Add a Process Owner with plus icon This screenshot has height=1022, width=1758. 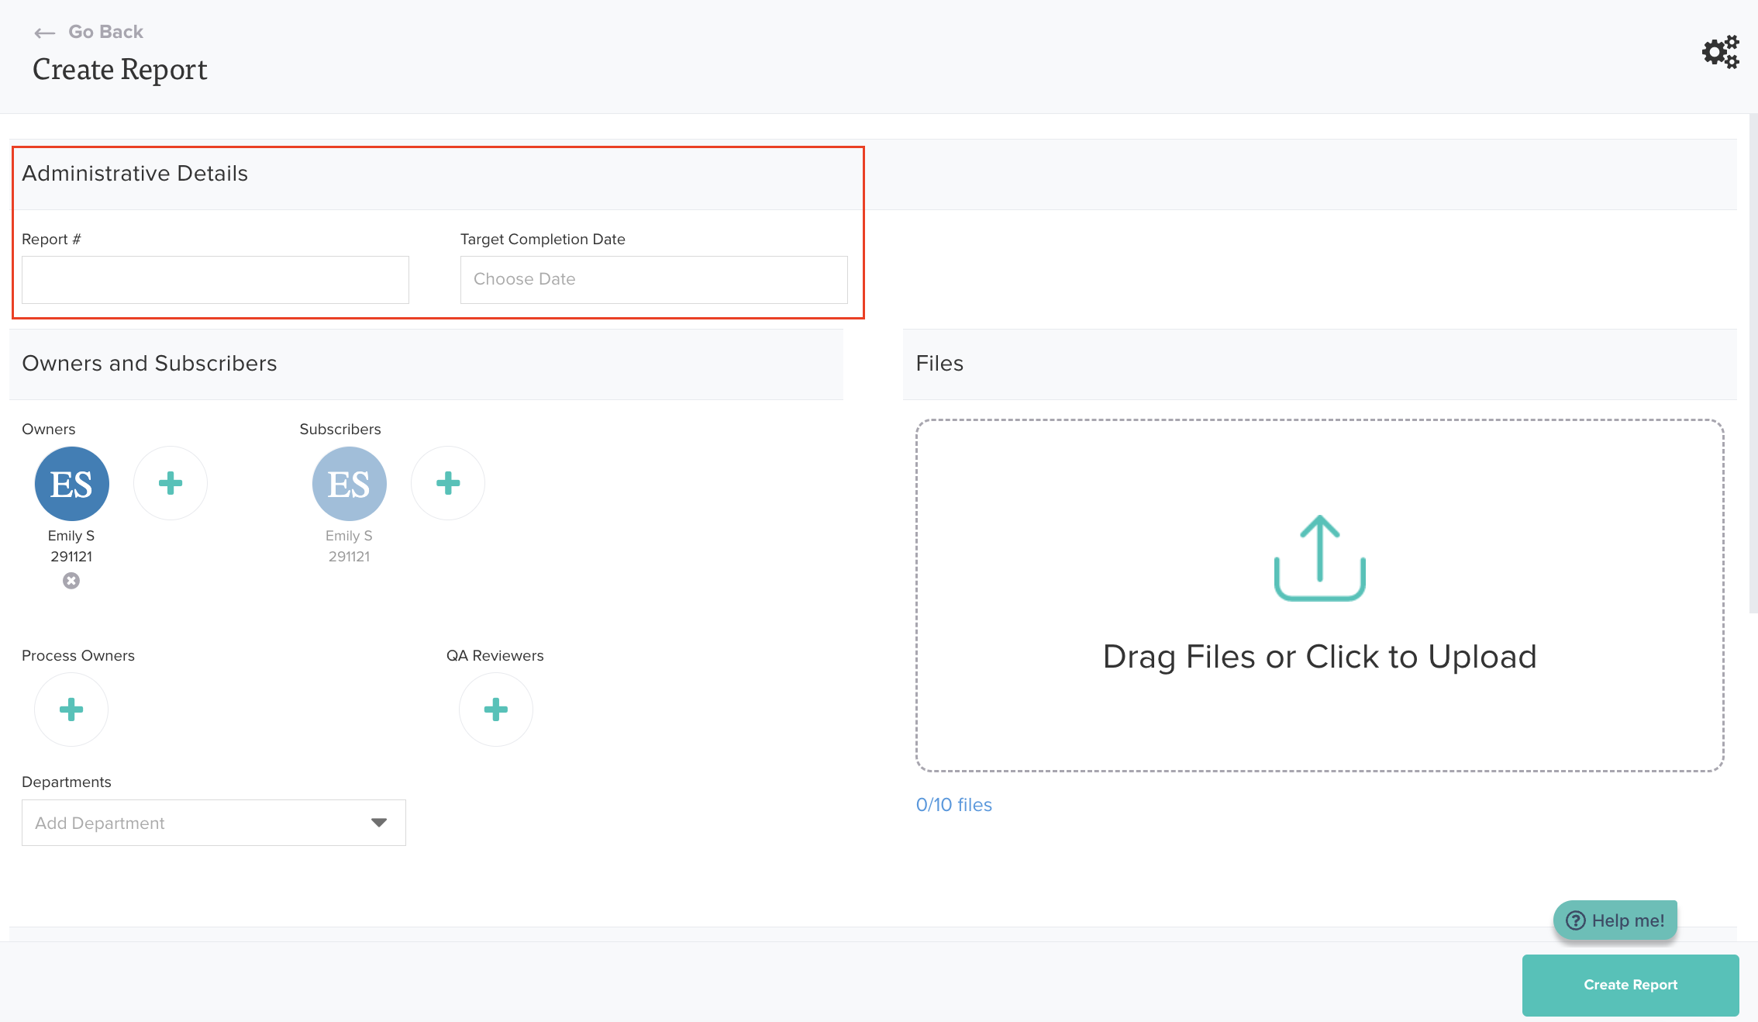71,709
